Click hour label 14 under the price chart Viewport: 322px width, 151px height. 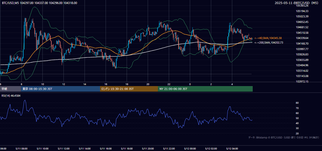point(85,84)
